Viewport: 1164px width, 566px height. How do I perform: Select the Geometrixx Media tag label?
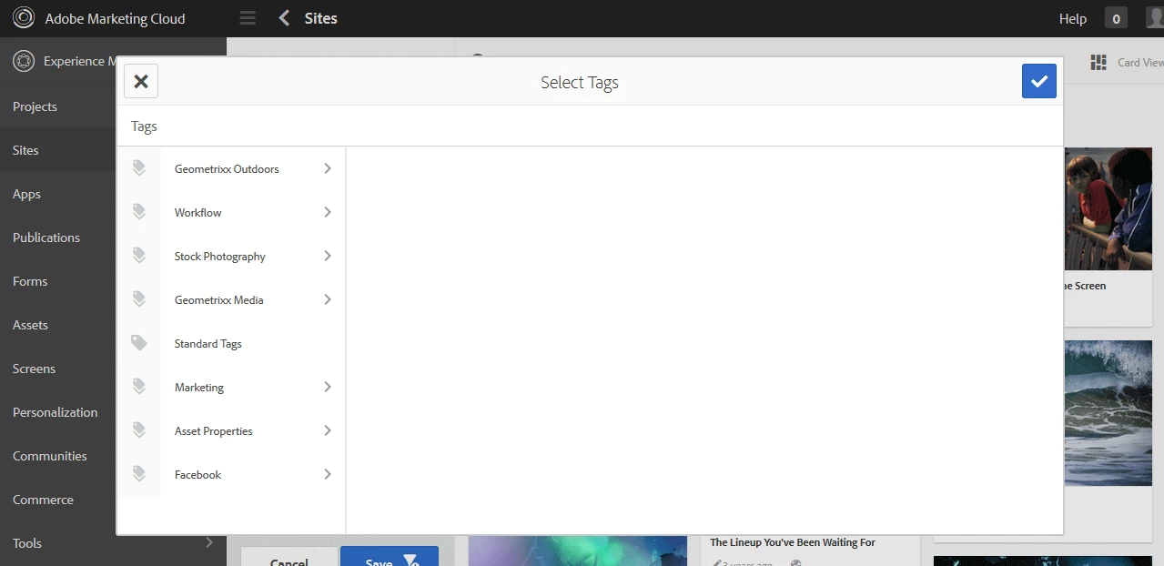pos(219,300)
